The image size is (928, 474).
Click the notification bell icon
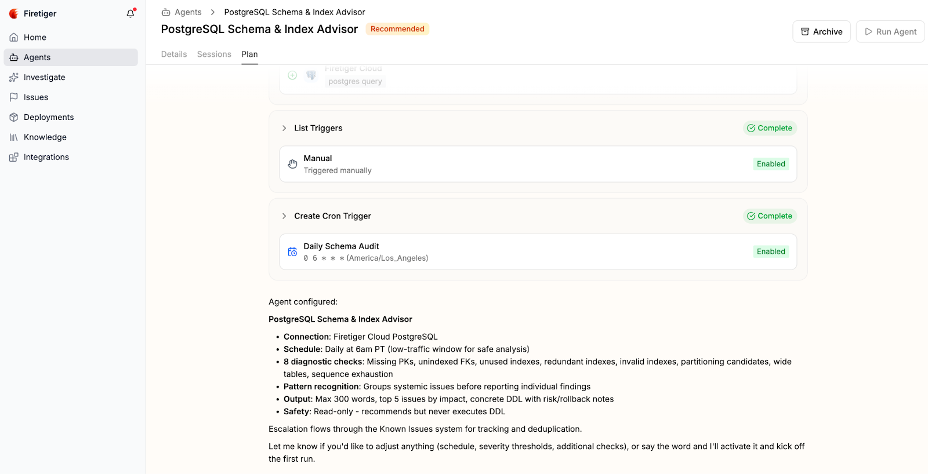(x=130, y=13)
